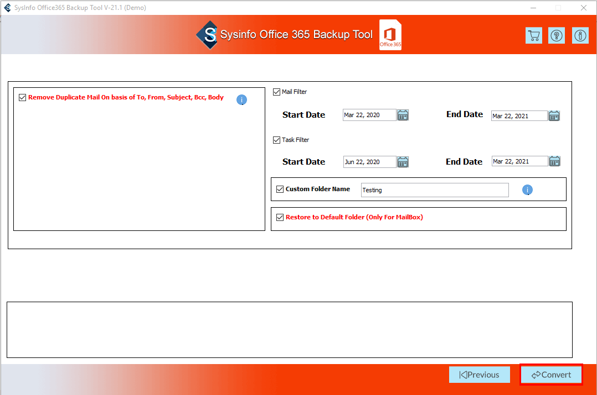Viewport: 597px width, 395px height.
Task: Open calendar picker for Mail Filter start date
Action: tap(403, 115)
